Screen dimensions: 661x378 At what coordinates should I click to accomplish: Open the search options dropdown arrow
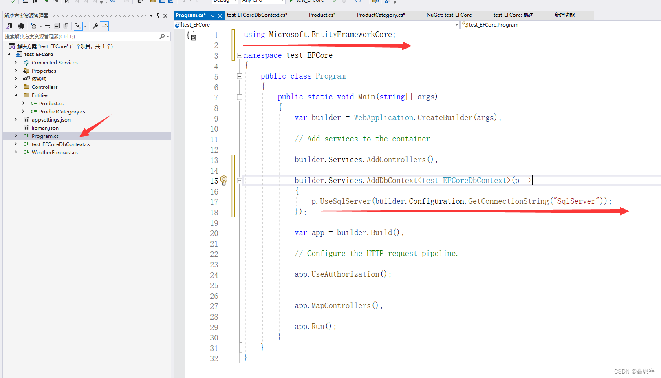tap(168, 36)
